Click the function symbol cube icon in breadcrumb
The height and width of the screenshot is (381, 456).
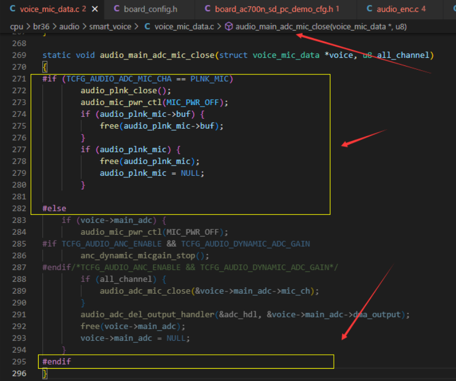point(229,27)
